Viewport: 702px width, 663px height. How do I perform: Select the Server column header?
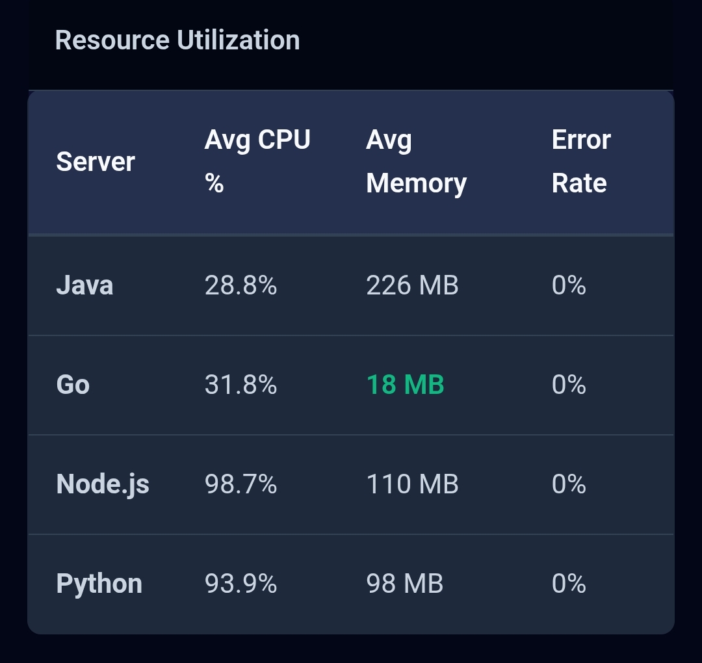coord(95,161)
